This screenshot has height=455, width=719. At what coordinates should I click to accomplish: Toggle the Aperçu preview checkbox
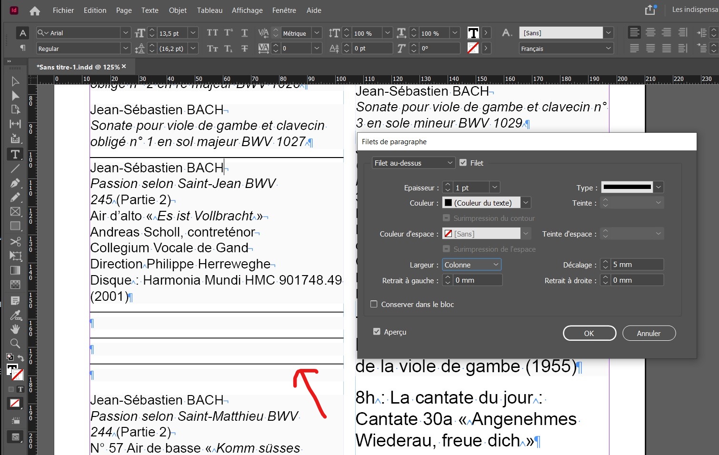click(x=377, y=331)
